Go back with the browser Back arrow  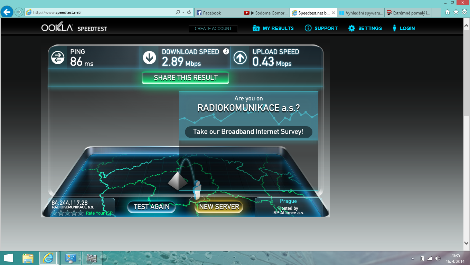point(7,12)
